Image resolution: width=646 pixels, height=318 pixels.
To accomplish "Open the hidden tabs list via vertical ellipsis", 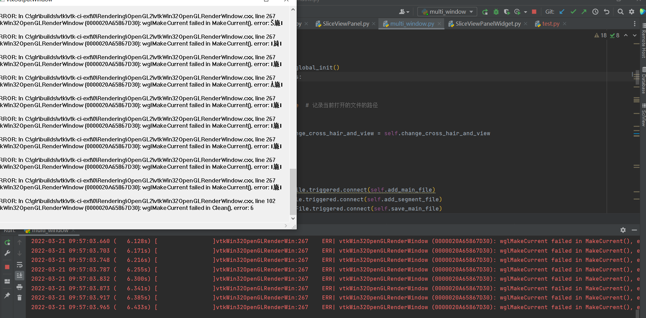I will click(x=635, y=23).
